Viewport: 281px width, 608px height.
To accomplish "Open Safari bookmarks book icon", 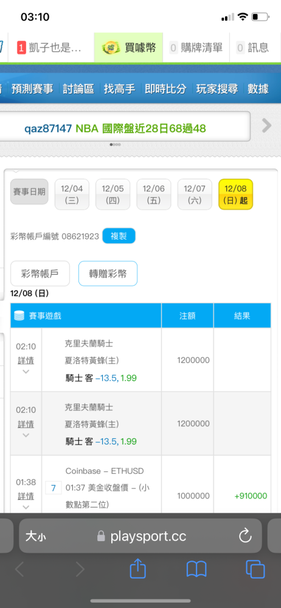I will point(196,569).
